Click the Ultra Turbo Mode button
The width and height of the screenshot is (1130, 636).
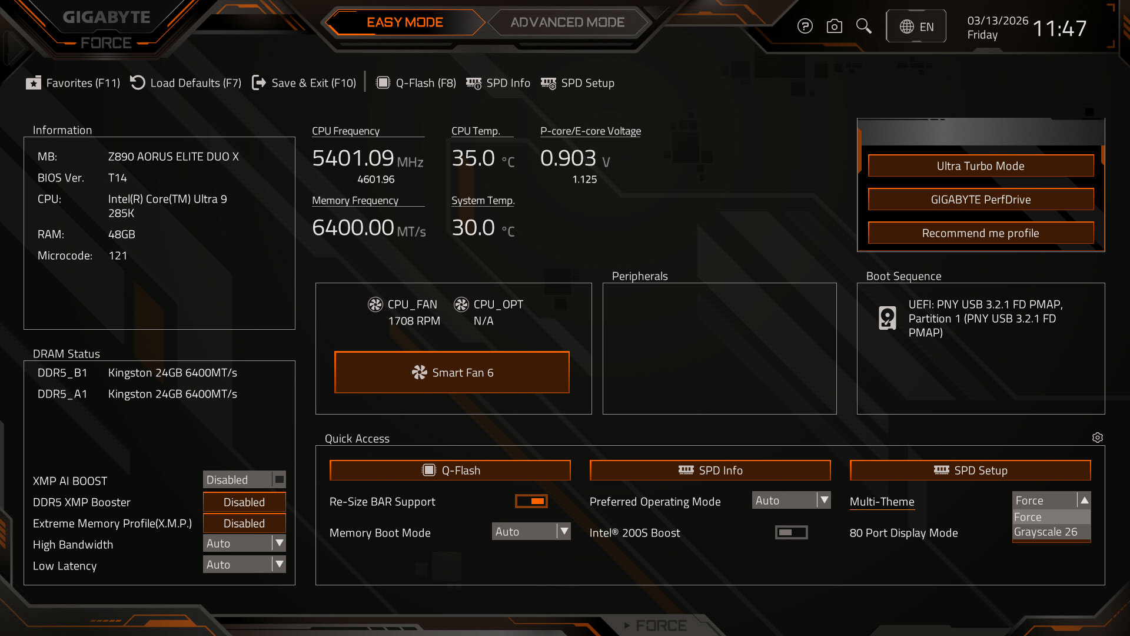click(981, 166)
